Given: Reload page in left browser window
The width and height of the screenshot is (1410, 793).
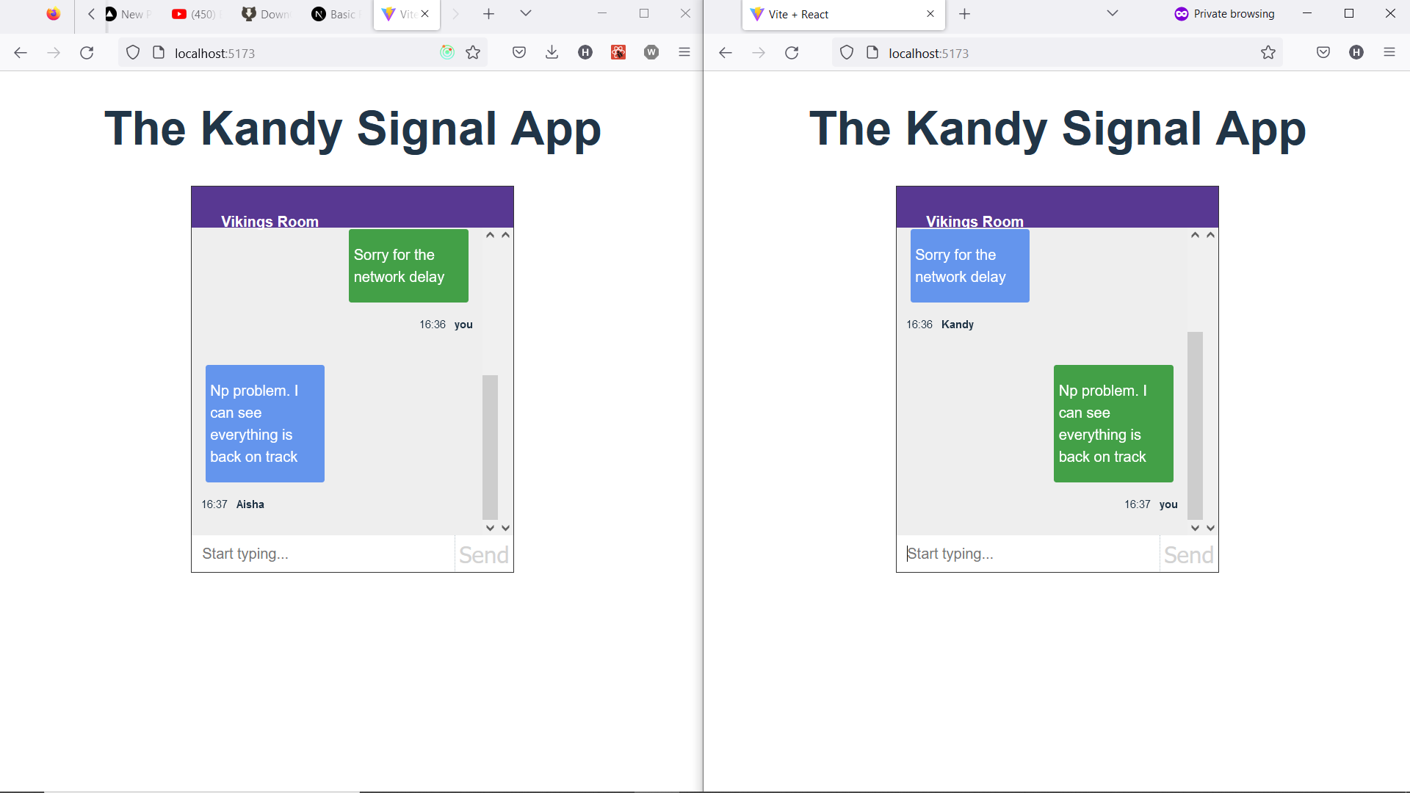Looking at the screenshot, I should pos(87,53).
